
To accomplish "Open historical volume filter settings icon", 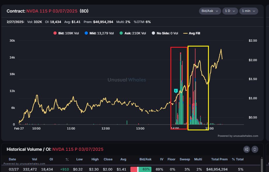I will click(x=247, y=149).
